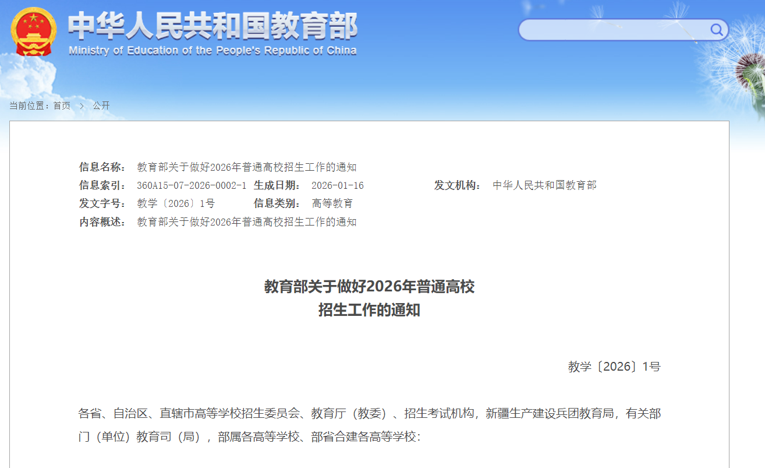The height and width of the screenshot is (468, 765).
Task: Open the 公开 breadcrumb link
Action: click(x=100, y=105)
